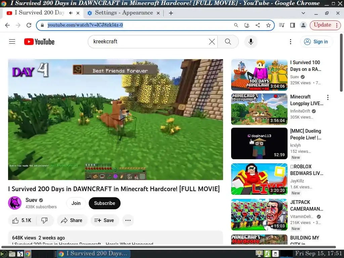Save the video to a playlist
Image resolution: width=344 pixels, height=258 pixels.
(x=104, y=220)
